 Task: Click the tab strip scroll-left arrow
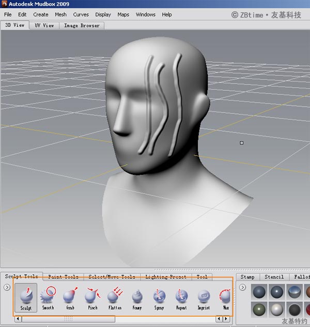(x=219, y=319)
